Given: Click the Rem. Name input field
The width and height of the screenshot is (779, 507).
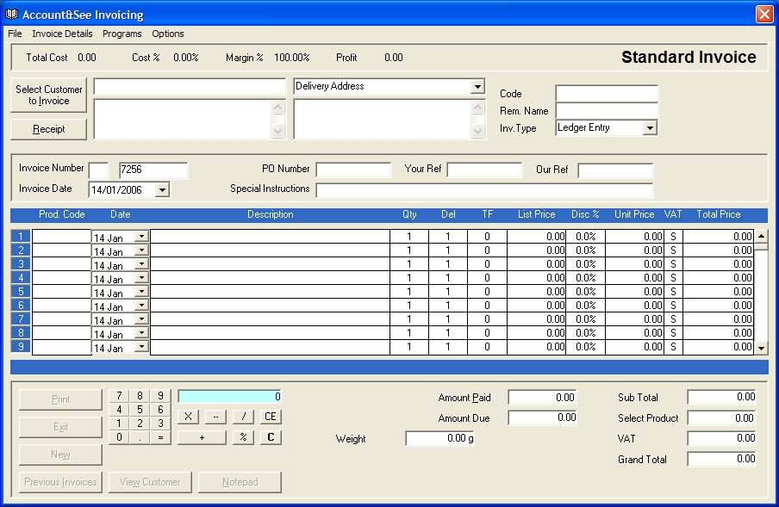Looking at the screenshot, I should [607, 111].
